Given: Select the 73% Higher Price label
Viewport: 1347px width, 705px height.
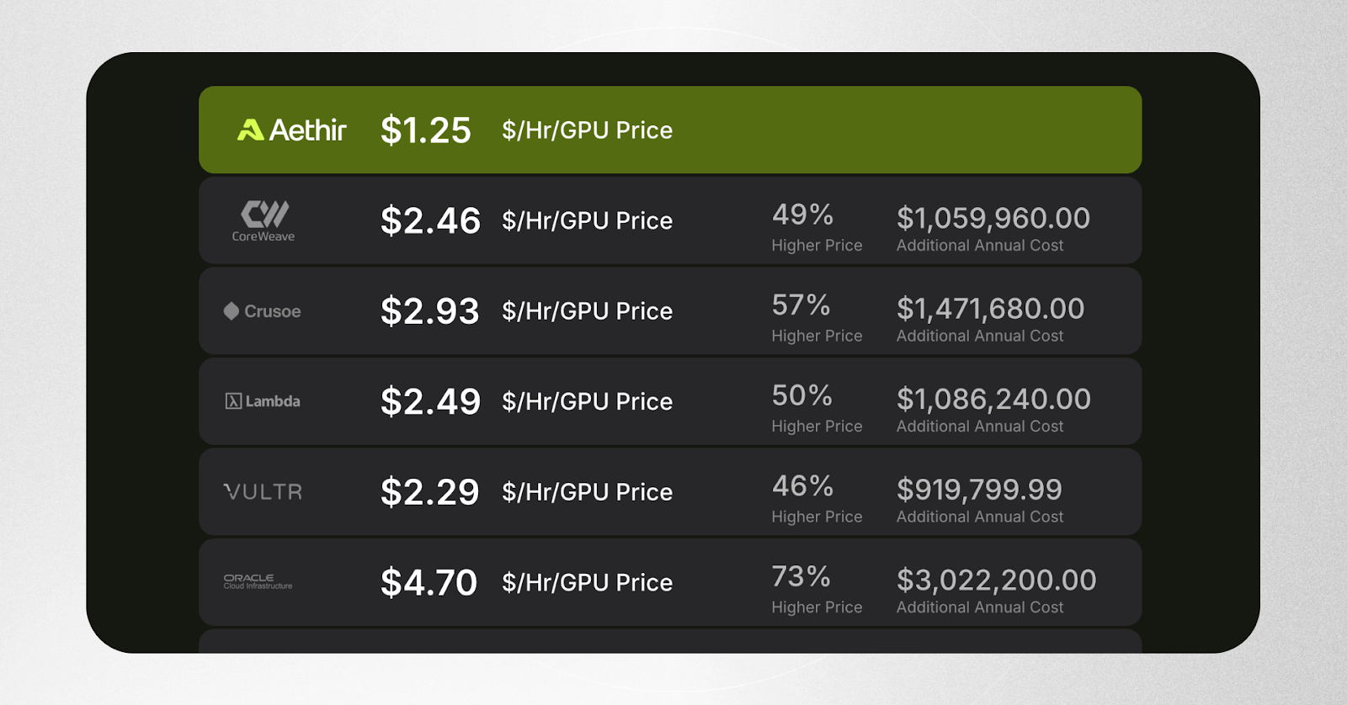Looking at the screenshot, I should (x=817, y=589).
